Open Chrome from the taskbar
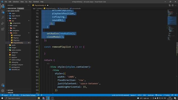 click(43, 98)
